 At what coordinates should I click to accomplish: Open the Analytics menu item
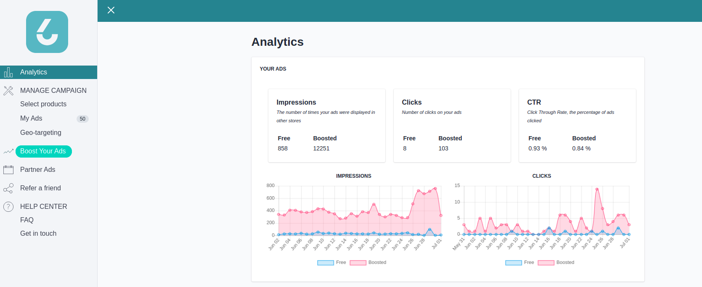[48, 72]
